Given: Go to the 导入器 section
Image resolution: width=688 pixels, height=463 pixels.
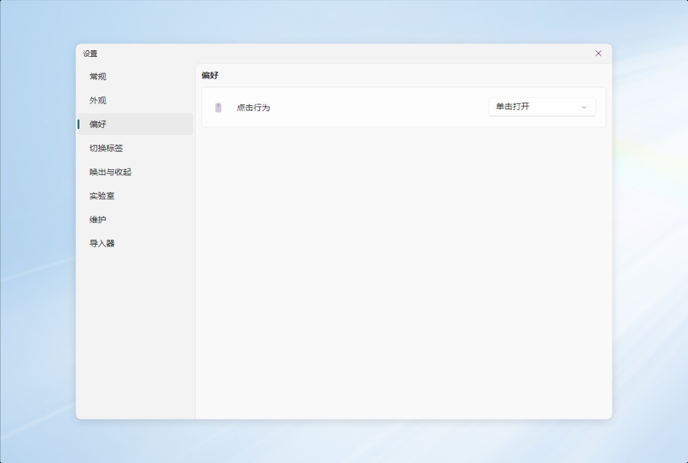Looking at the screenshot, I should click(135, 243).
